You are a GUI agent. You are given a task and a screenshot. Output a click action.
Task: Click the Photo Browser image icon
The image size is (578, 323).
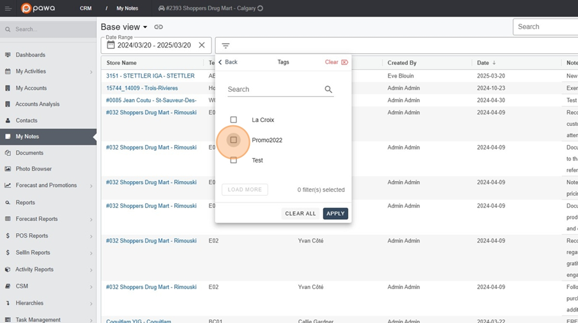pos(8,168)
